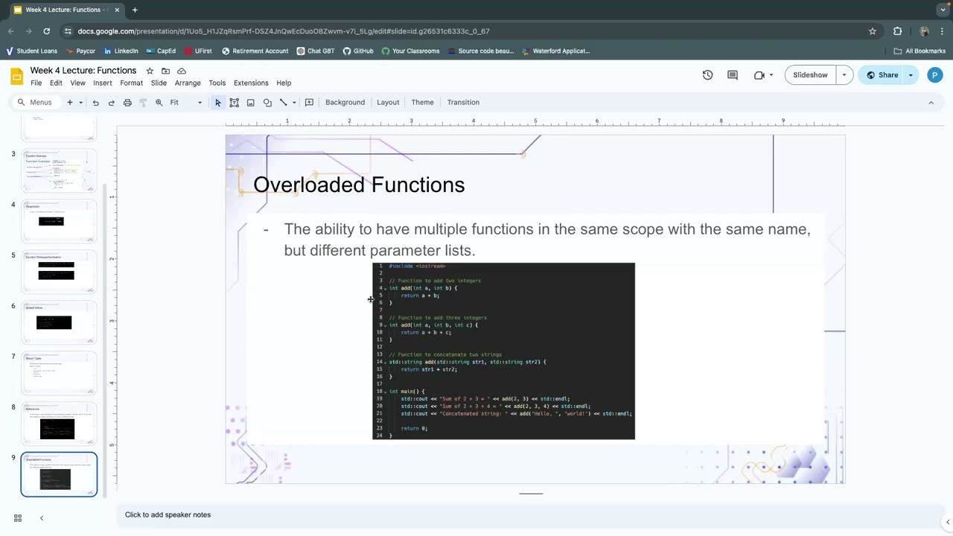Image resolution: width=953 pixels, height=536 pixels.
Task: Open the Arrange menu
Action: coord(188,83)
